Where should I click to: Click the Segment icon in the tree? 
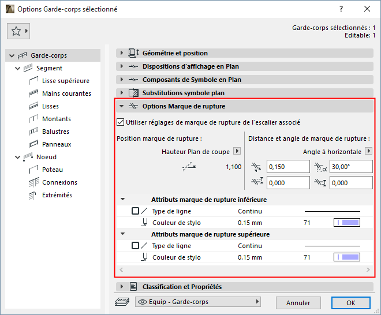click(x=28, y=68)
